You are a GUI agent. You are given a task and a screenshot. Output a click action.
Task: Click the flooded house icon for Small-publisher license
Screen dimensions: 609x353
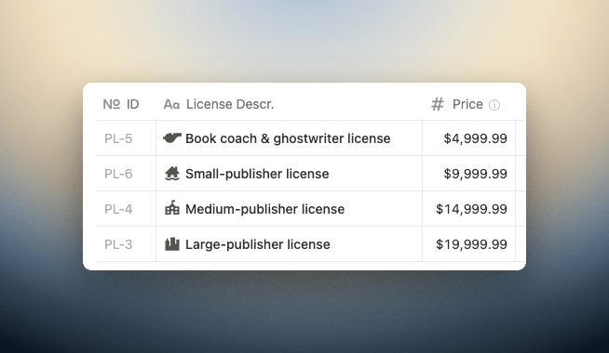(x=172, y=174)
